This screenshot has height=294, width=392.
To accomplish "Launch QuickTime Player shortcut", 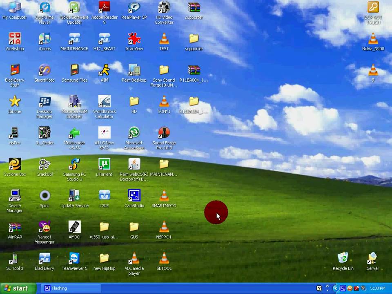I will point(45,7).
